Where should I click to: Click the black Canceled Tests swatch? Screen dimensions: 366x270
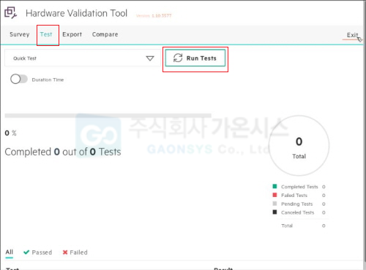pyautogui.click(x=274, y=212)
